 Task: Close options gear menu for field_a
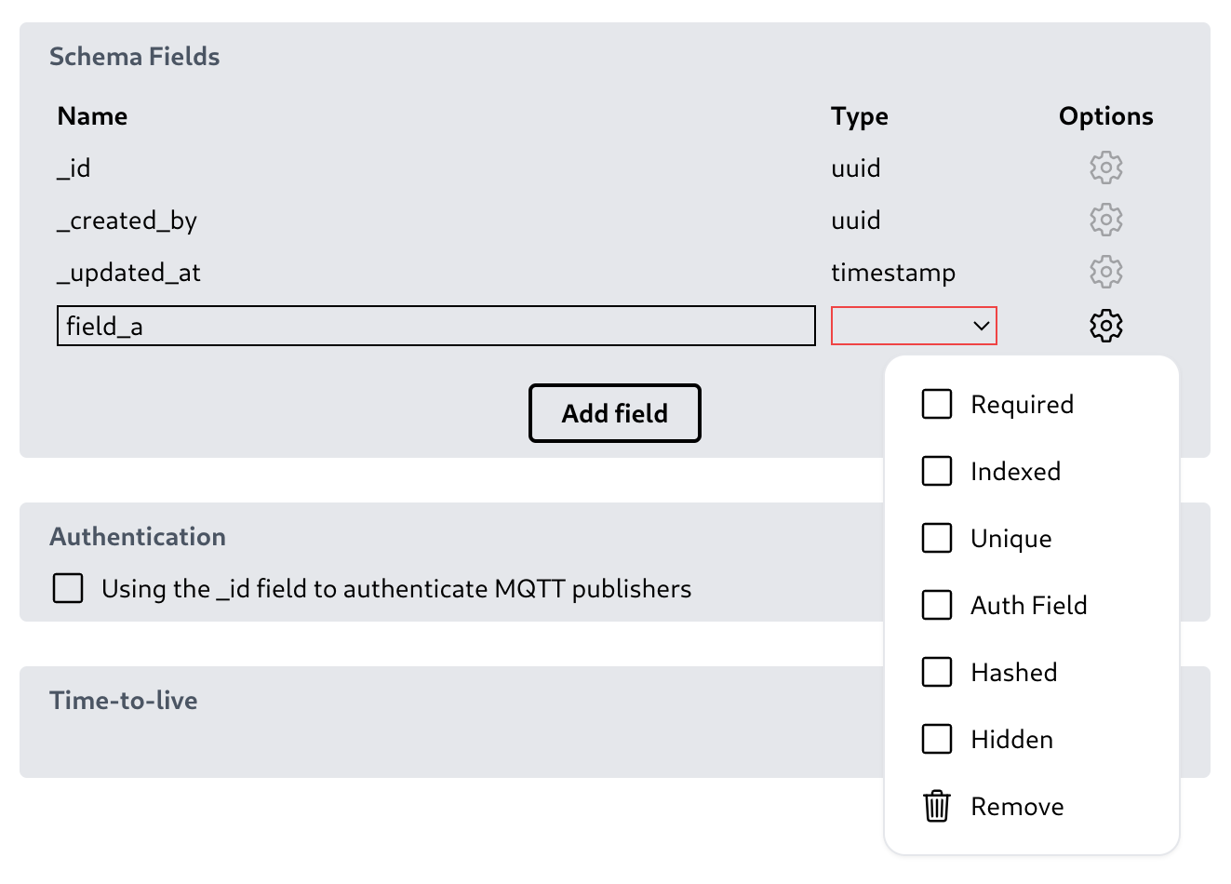click(1105, 326)
